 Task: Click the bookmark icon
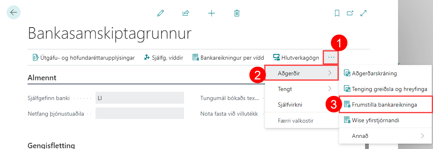tap(337, 13)
